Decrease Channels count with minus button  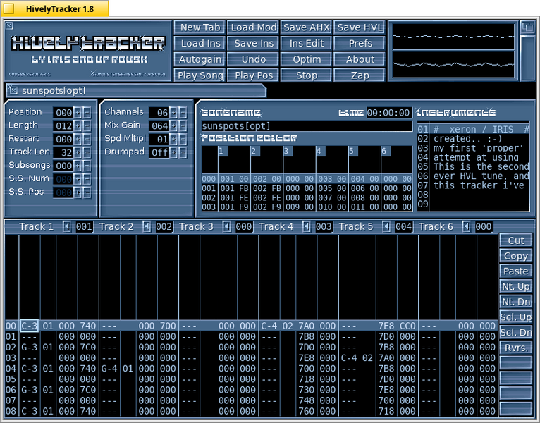(183, 112)
